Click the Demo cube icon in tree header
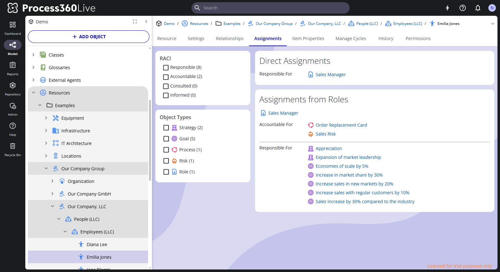This screenshot has height=272, width=500. click(x=31, y=21)
